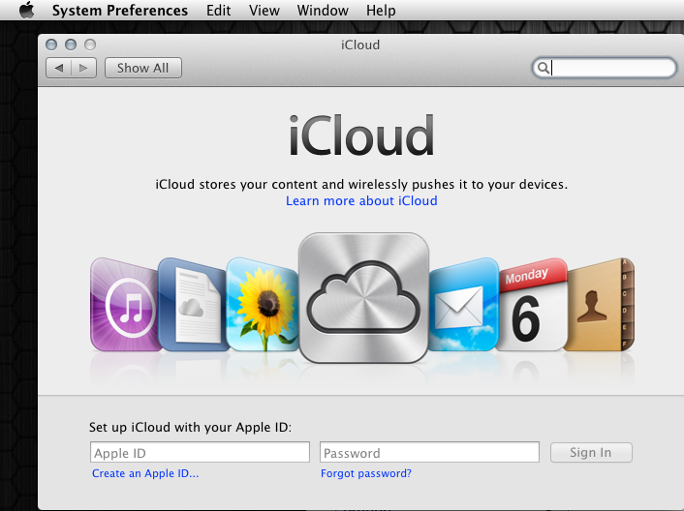Click the blue Mail envelope icon
The width and height of the screenshot is (684, 511).
click(x=463, y=304)
